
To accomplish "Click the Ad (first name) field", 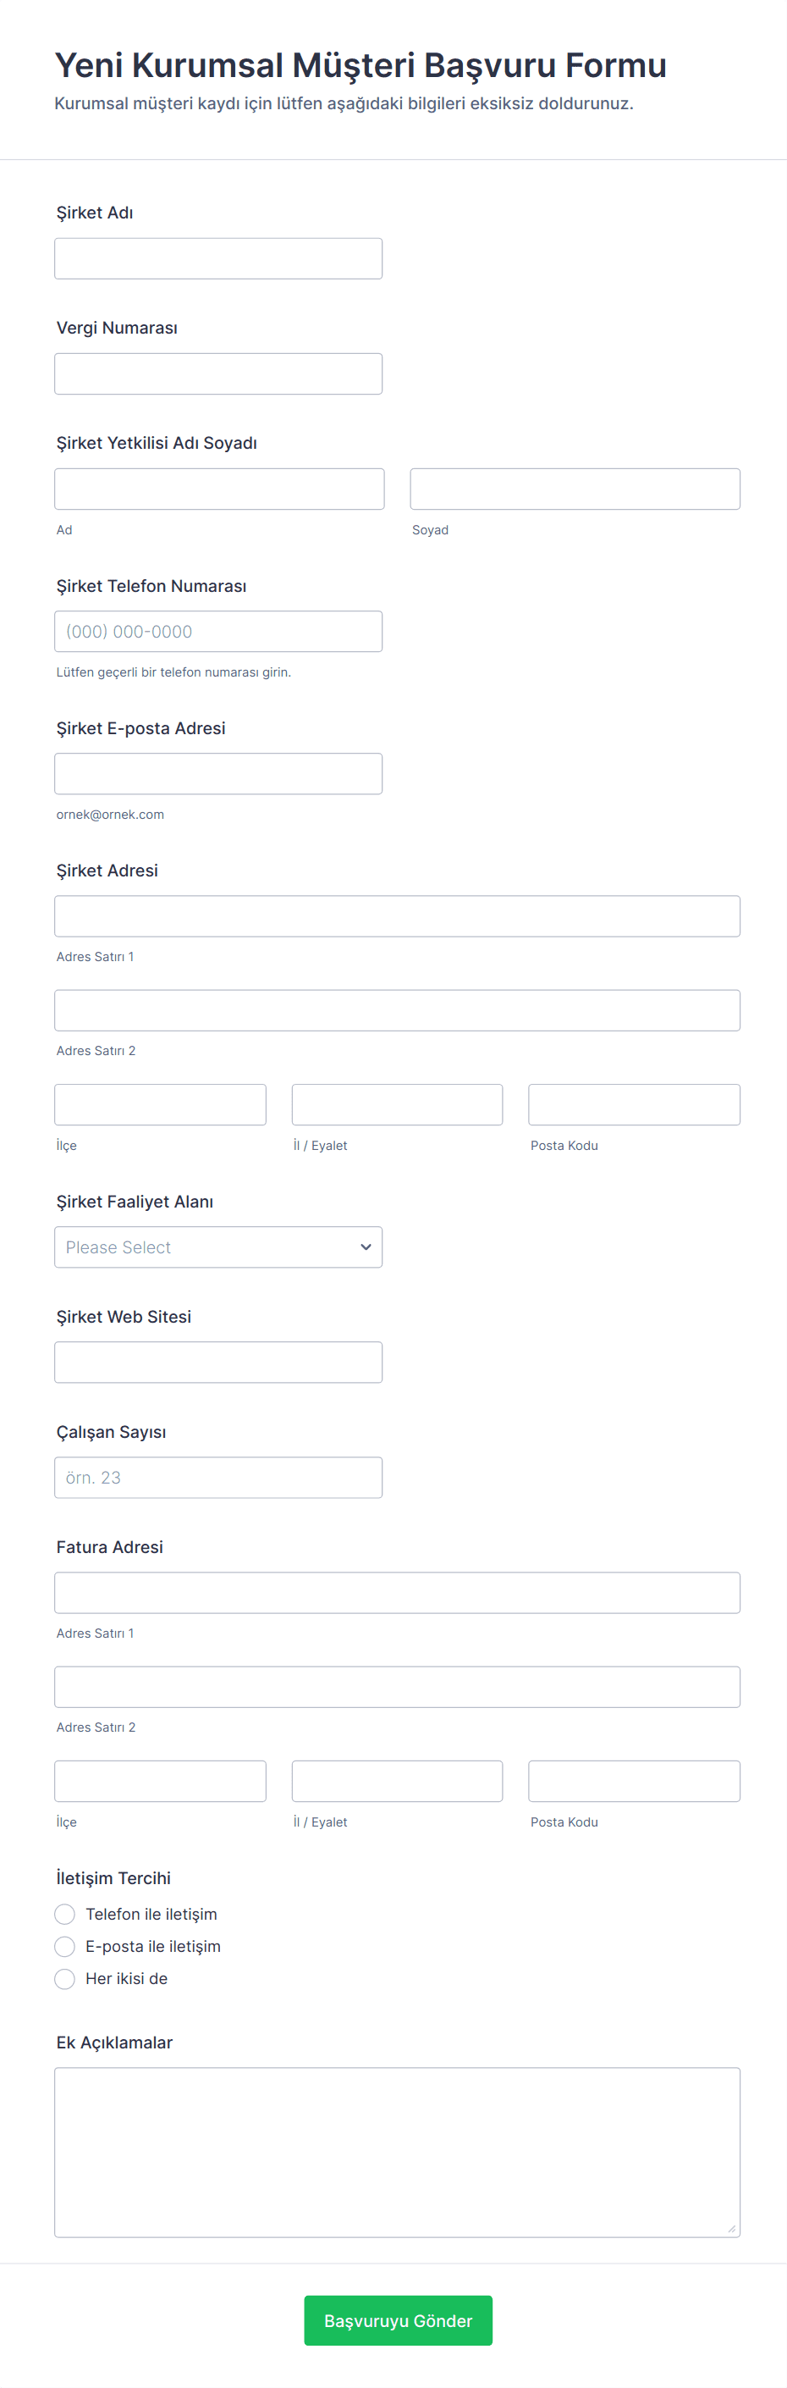I will (219, 489).
